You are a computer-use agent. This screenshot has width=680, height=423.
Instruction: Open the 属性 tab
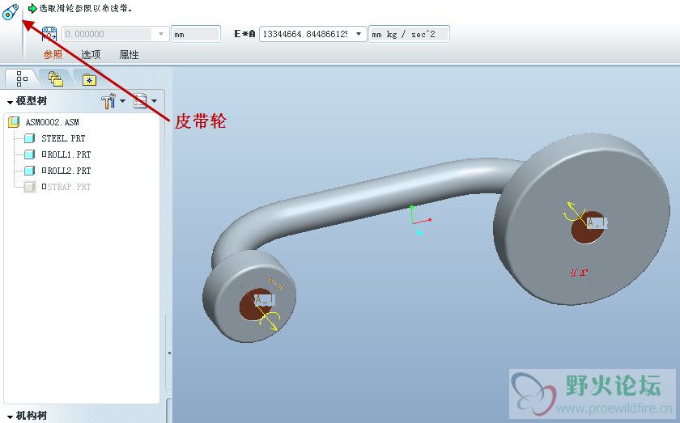pyautogui.click(x=129, y=55)
